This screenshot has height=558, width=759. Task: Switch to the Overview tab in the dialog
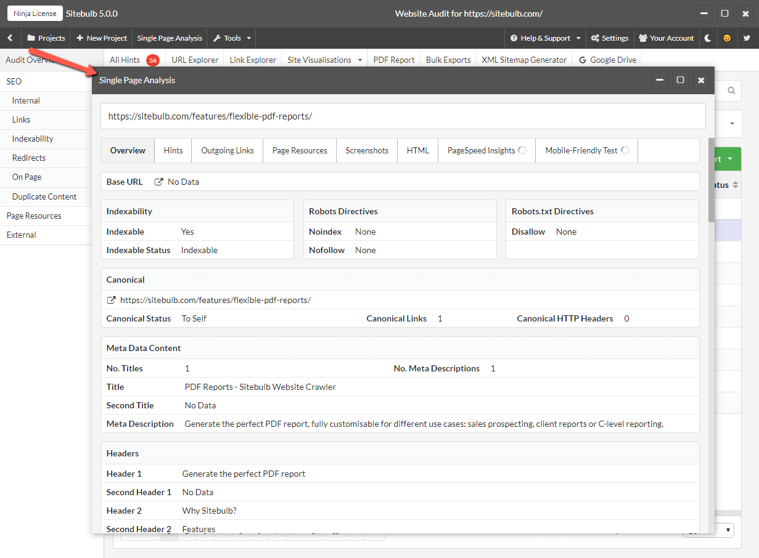tap(128, 150)
